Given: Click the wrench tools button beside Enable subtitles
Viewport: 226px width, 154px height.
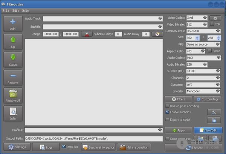Looking at the screenshot, I should click(x=214, y=112).
